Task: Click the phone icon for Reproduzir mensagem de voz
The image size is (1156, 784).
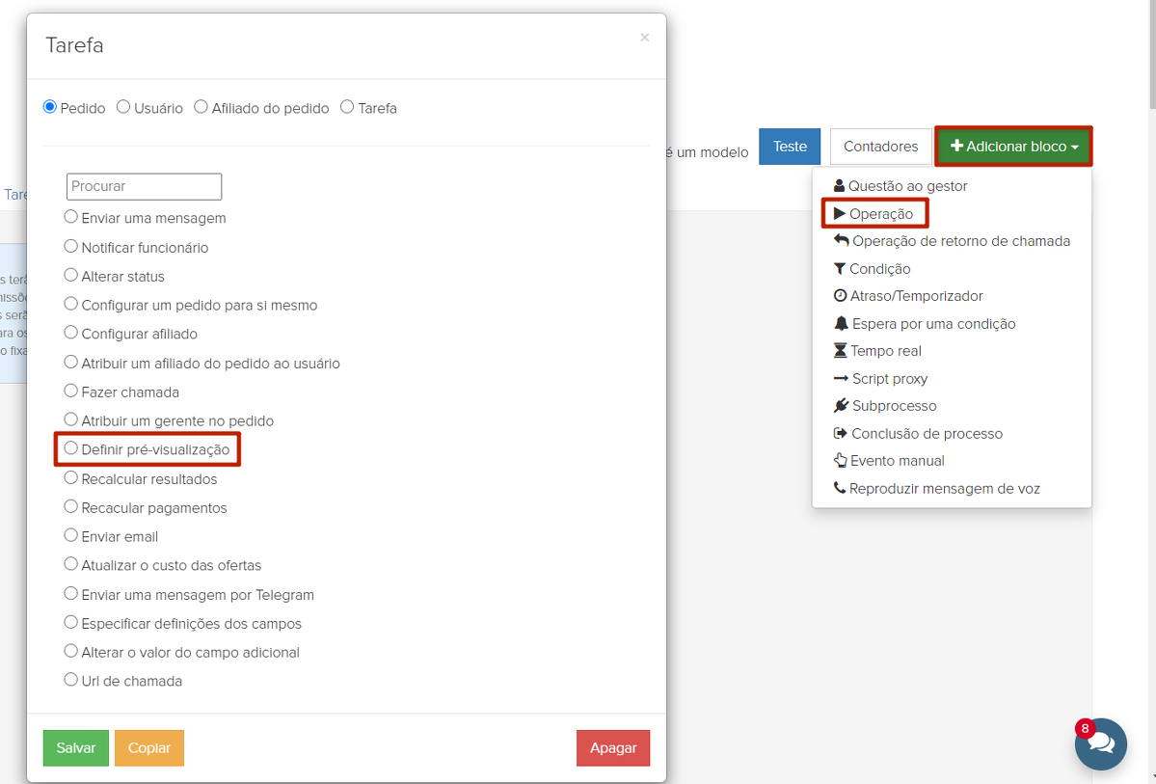Action: [840, 489]
